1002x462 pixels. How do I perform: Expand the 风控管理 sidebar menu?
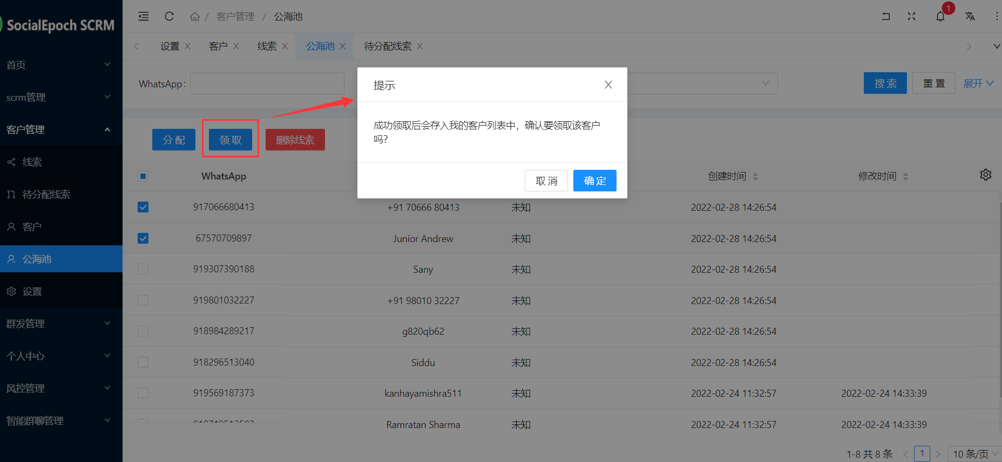pos(61,388)
